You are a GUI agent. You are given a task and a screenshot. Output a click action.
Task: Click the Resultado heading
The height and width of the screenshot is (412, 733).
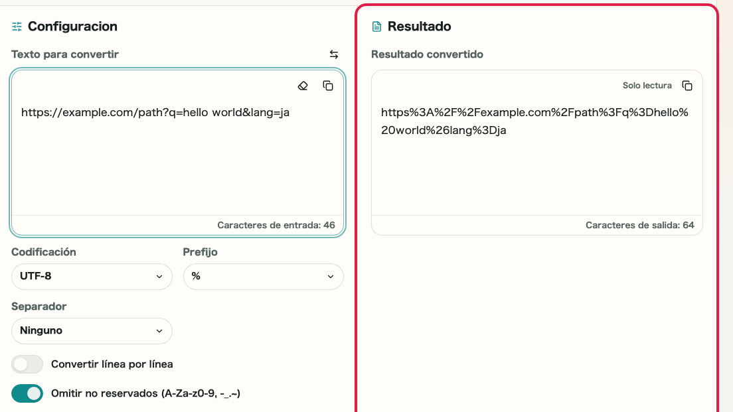coord(420,27)
